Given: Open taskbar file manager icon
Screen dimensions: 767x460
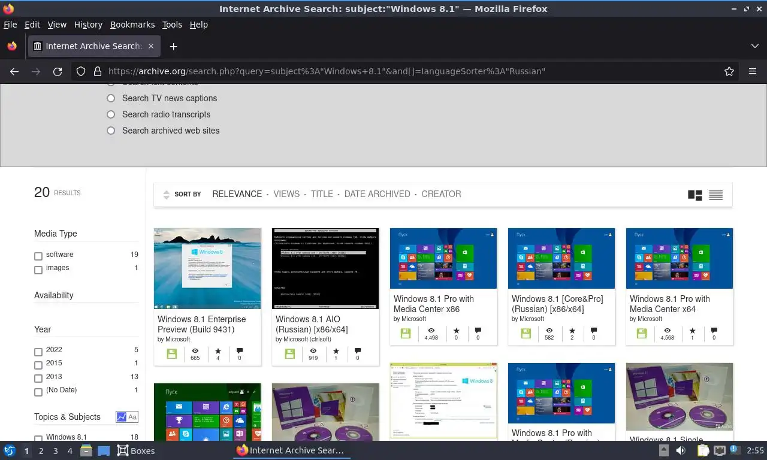Looking at the screenshot, I should click(86, 450).
